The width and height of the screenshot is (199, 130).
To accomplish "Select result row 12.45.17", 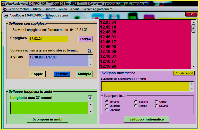I will [145, 42].
